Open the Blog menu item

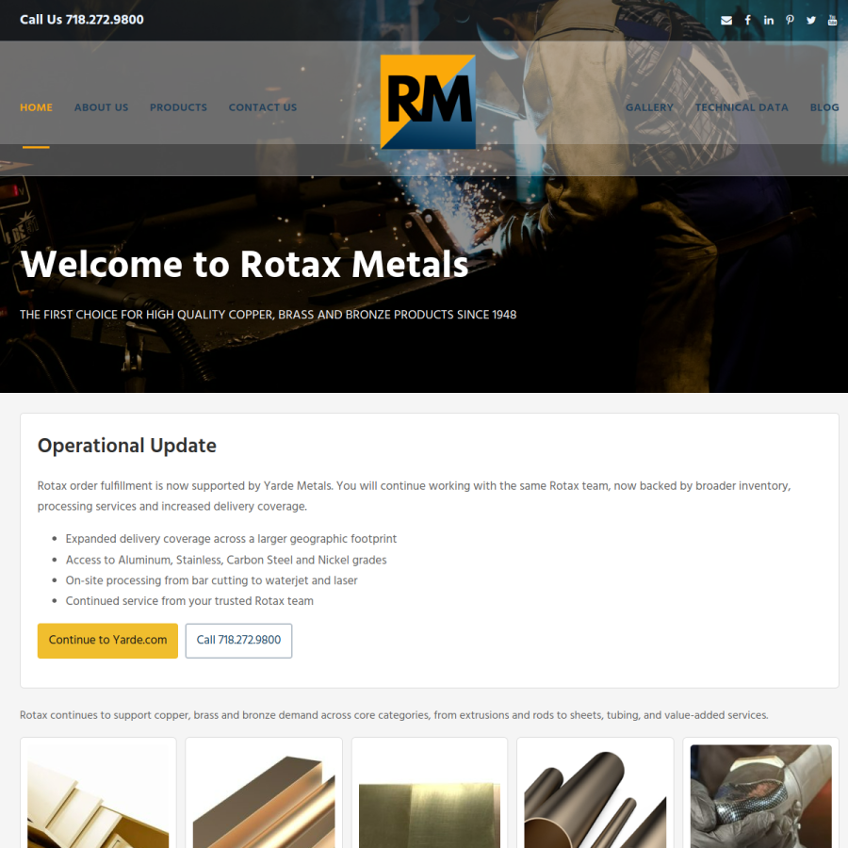(824, 107)
